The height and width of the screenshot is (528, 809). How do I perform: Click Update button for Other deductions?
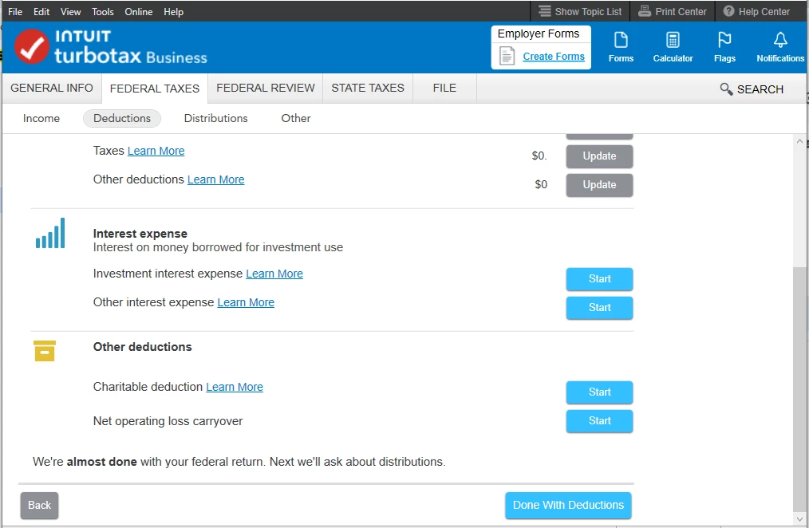click(x=599, y=185)
